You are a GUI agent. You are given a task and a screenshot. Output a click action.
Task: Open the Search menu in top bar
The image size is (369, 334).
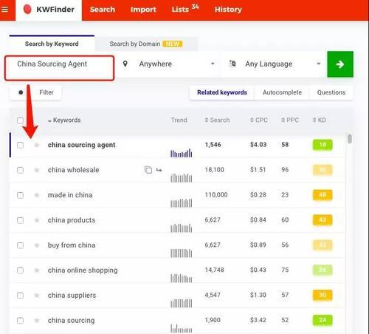click(103, 10)
